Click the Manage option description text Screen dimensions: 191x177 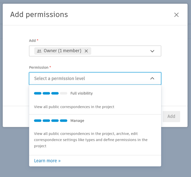(91, 140)
